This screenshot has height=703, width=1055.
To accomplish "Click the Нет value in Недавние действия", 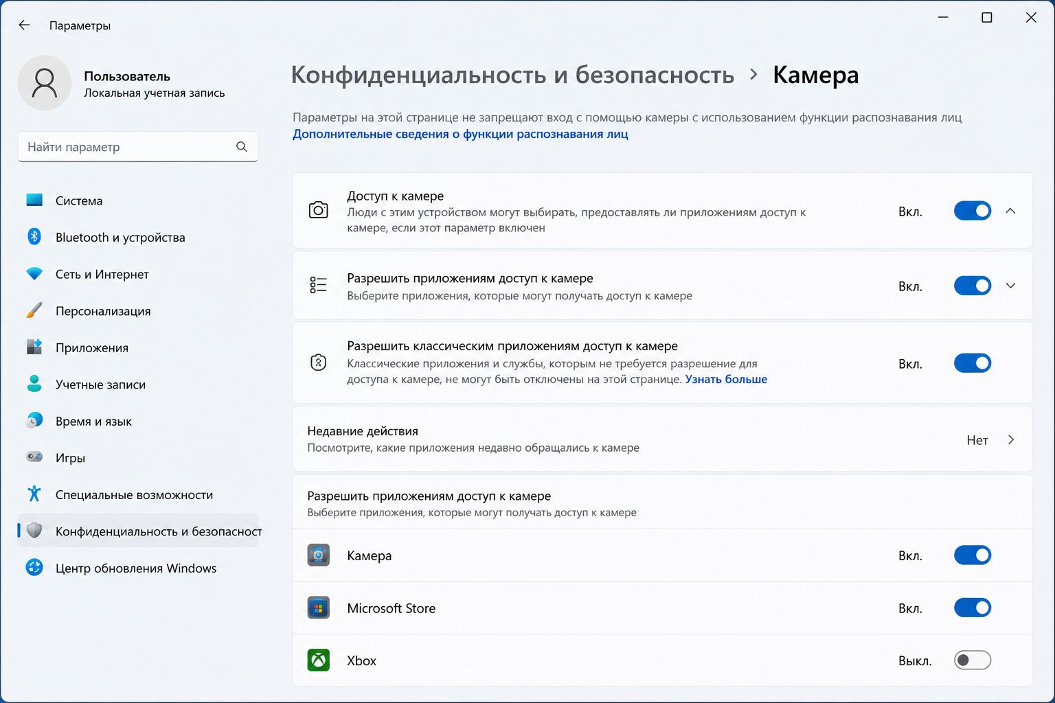I will pos(977,440).
